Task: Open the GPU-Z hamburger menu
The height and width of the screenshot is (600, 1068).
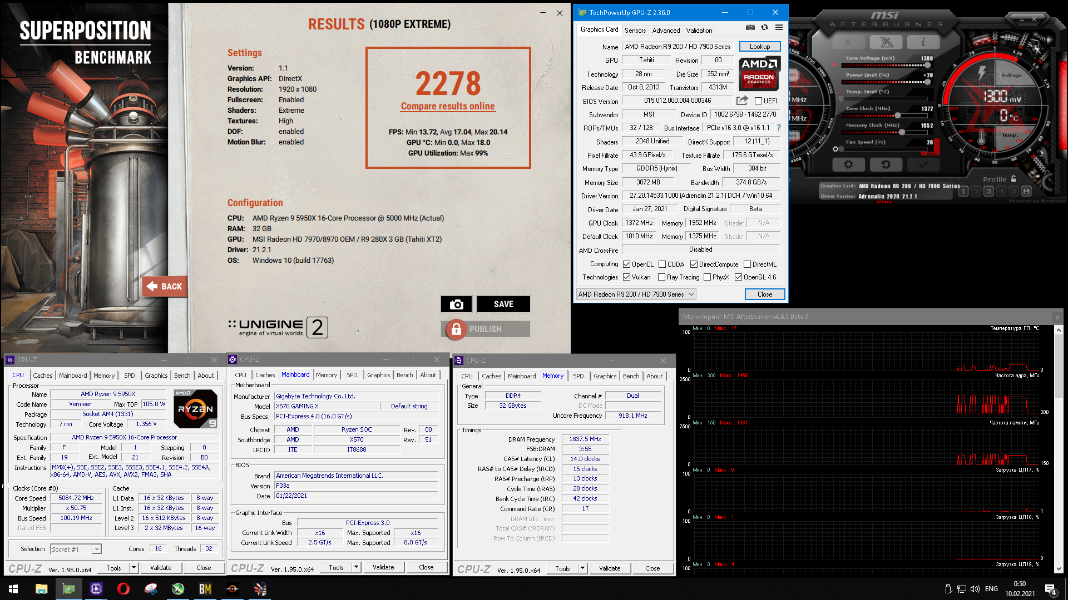Action: 779,27
